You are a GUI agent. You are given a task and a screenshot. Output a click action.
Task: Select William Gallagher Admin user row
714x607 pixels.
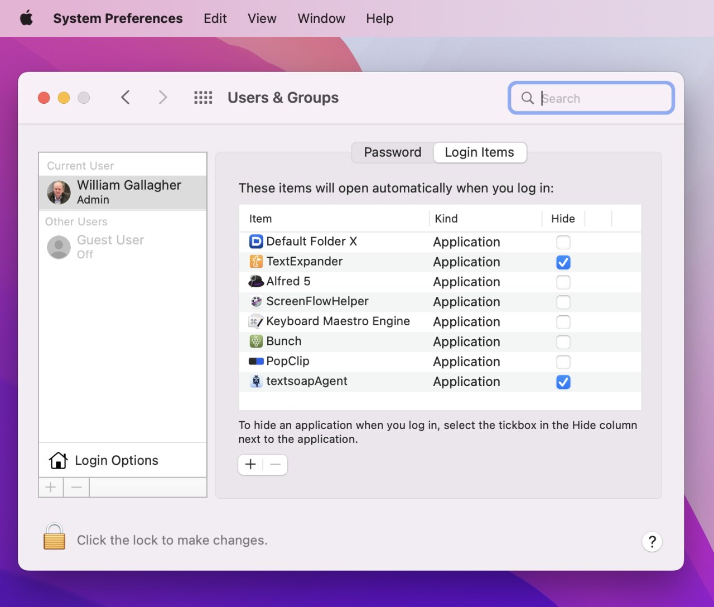(x=123, y=192)
